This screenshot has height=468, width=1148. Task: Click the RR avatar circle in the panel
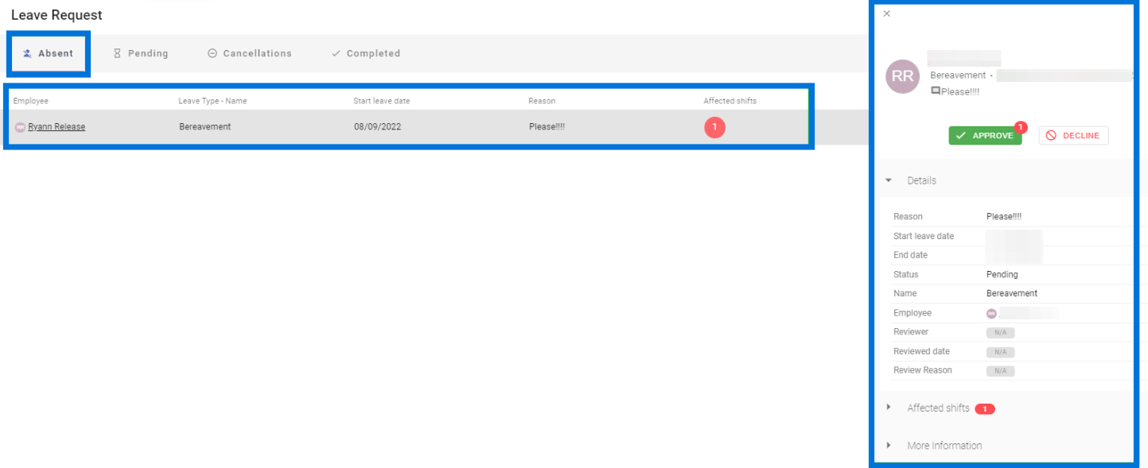point(902,76)
